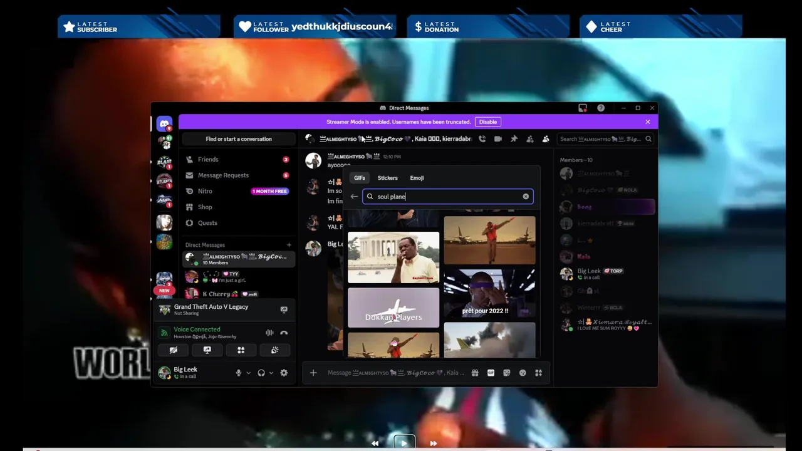Open member Kaia in members list
The height and width of the screenshot is (451, 802).
coord(607,257)
